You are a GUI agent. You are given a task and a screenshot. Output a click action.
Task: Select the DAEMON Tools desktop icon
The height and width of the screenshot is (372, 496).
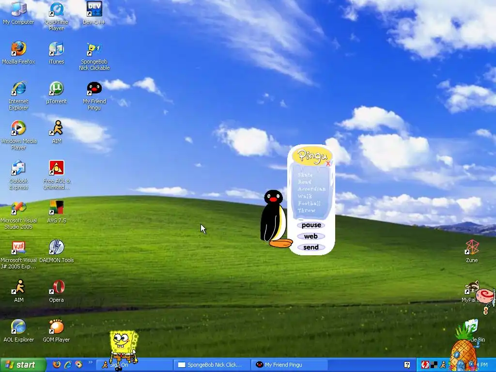coord(56,251)
